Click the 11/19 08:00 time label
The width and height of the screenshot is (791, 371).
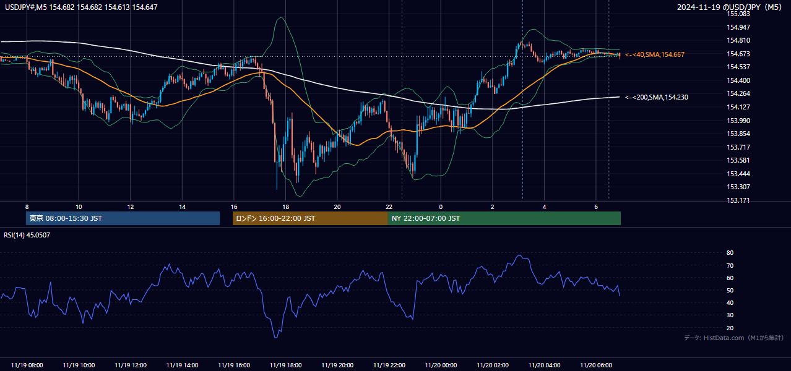pos(27,365)
